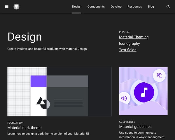Click the GUIDELINES label
The height and width of the screenshot is (140, 175).
(x=127, y=122)
